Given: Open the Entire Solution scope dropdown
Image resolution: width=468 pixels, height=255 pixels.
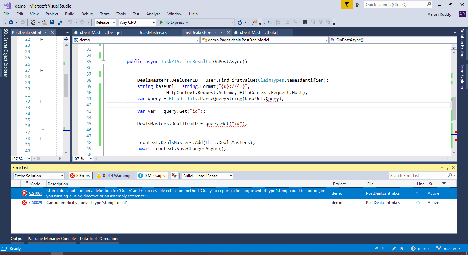Looking at the screenshot, I should (x=62, y=176).
